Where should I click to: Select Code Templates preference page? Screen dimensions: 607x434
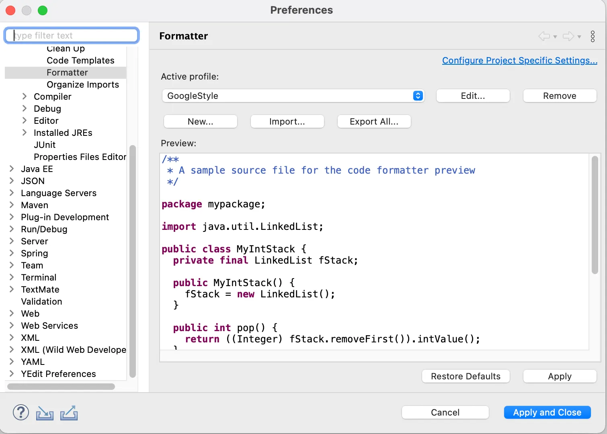(x=80, y=60)
